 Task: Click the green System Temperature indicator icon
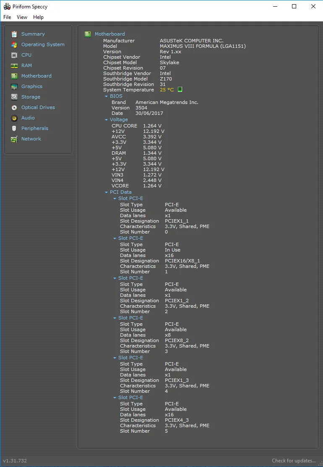pyautogui.click(x=180, y=89)
